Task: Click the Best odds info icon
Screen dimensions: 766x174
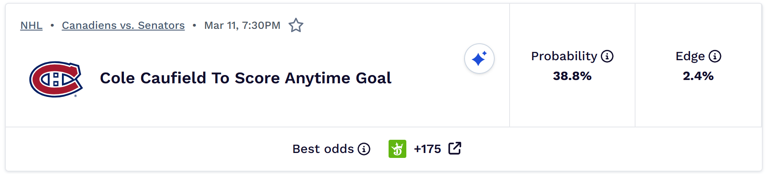Action: 364,149
